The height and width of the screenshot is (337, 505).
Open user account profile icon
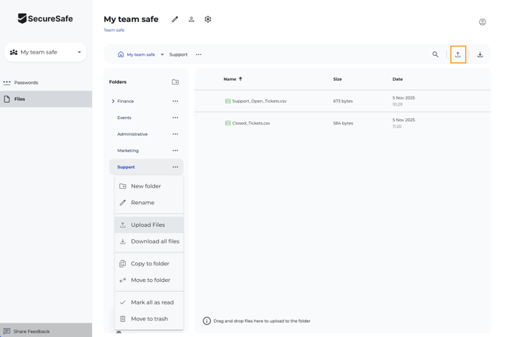click(x=482, y=22)
